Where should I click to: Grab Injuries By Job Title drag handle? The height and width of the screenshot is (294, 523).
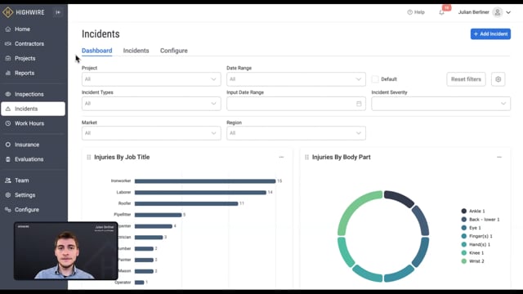point(89,158)
